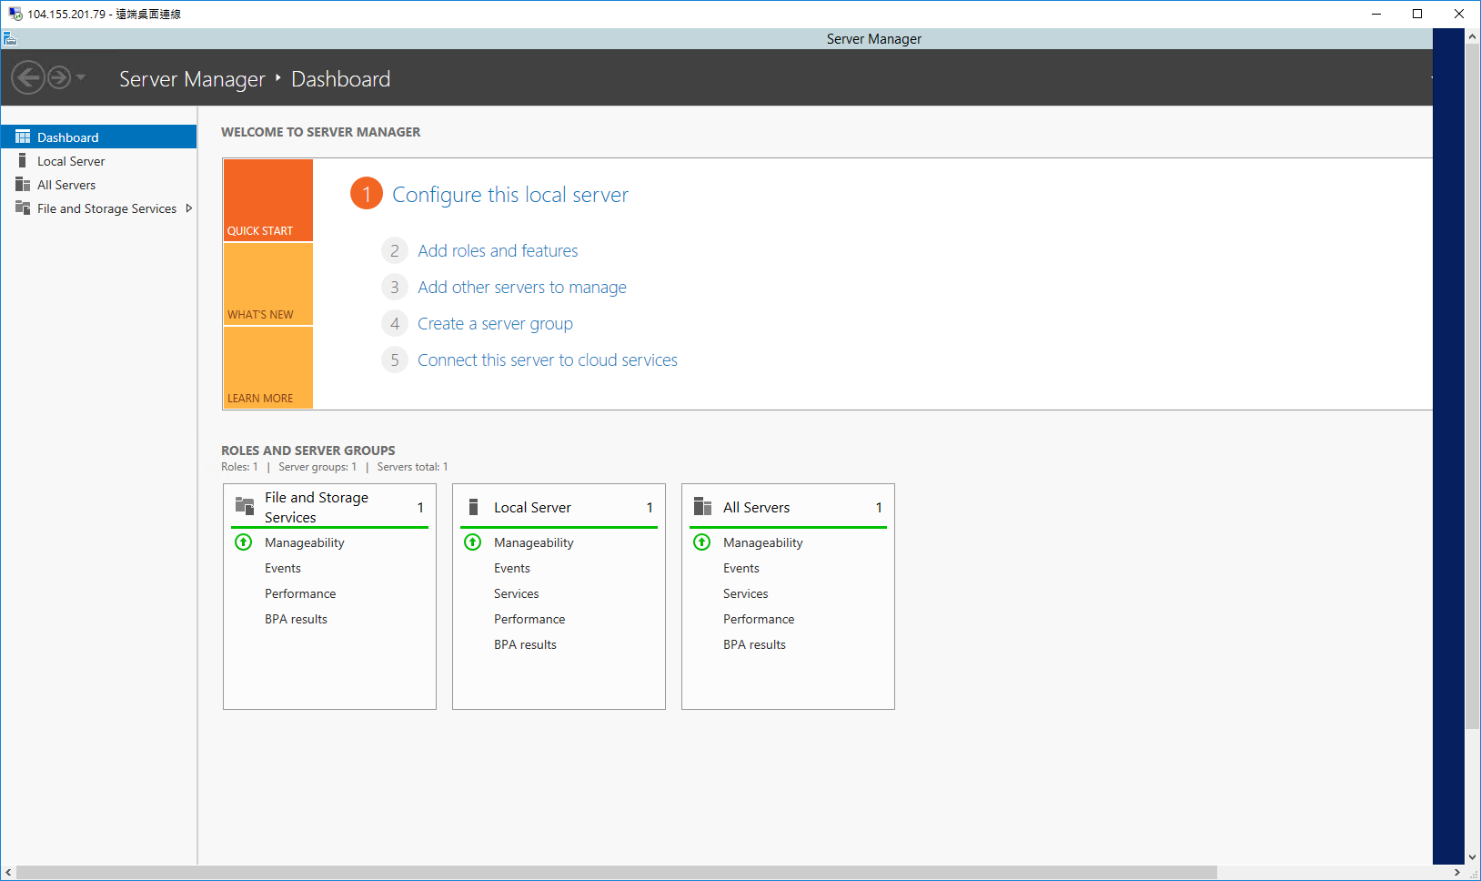The height and width of the screenshot is (881, 1481).
Task: Click Remote Desktop connection title bar icon
Action: tap(15, 14)
